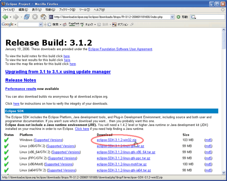
Task: Expand the spell check dropdown arrow
Action: [x=95, y=25]
